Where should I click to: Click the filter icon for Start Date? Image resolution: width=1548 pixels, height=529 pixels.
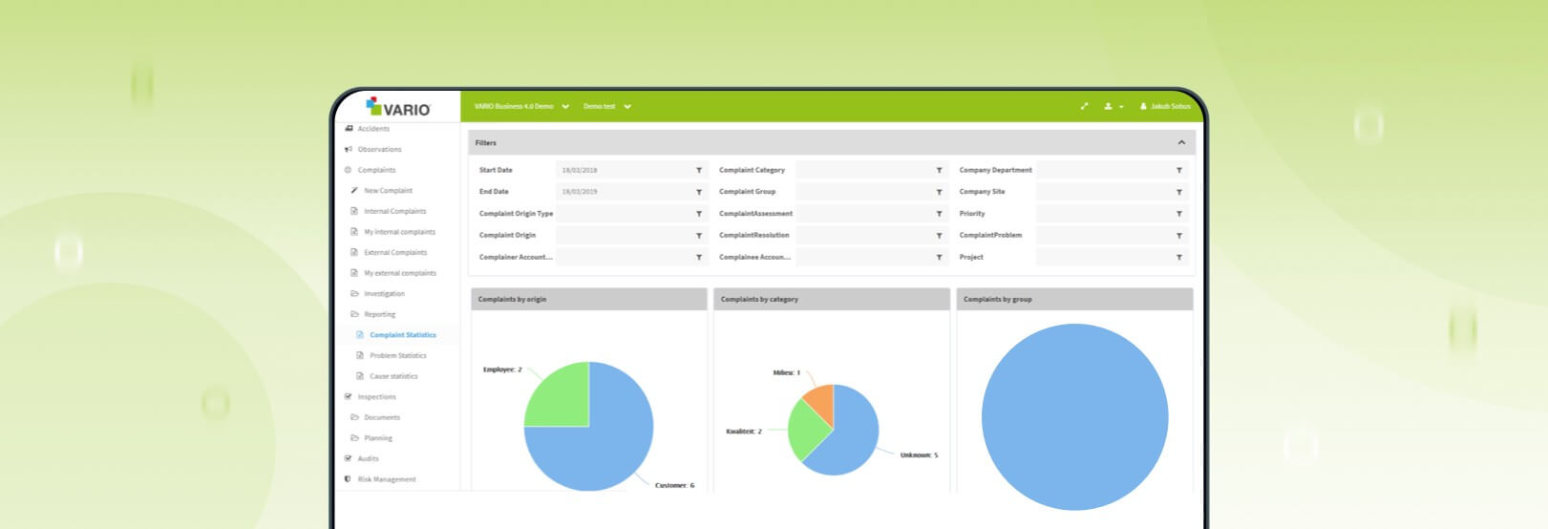pyautogui.click(x=699, y=171)
